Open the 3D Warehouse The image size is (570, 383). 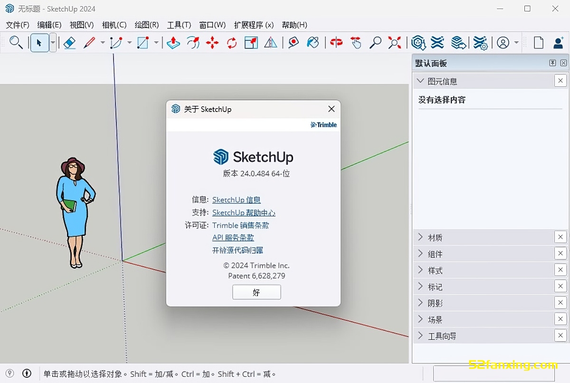(x=418, y=43)
